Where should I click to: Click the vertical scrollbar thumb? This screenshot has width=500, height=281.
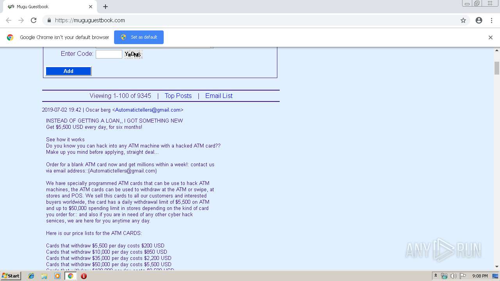497,68
